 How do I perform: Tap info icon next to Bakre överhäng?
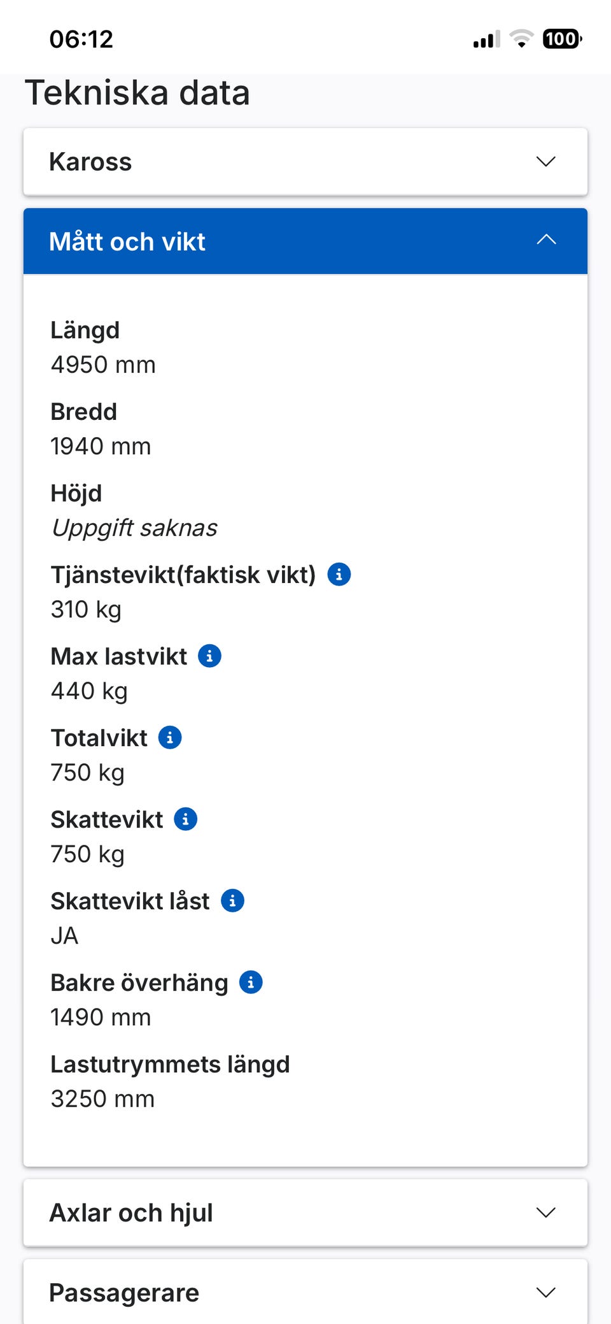[251, 982]
